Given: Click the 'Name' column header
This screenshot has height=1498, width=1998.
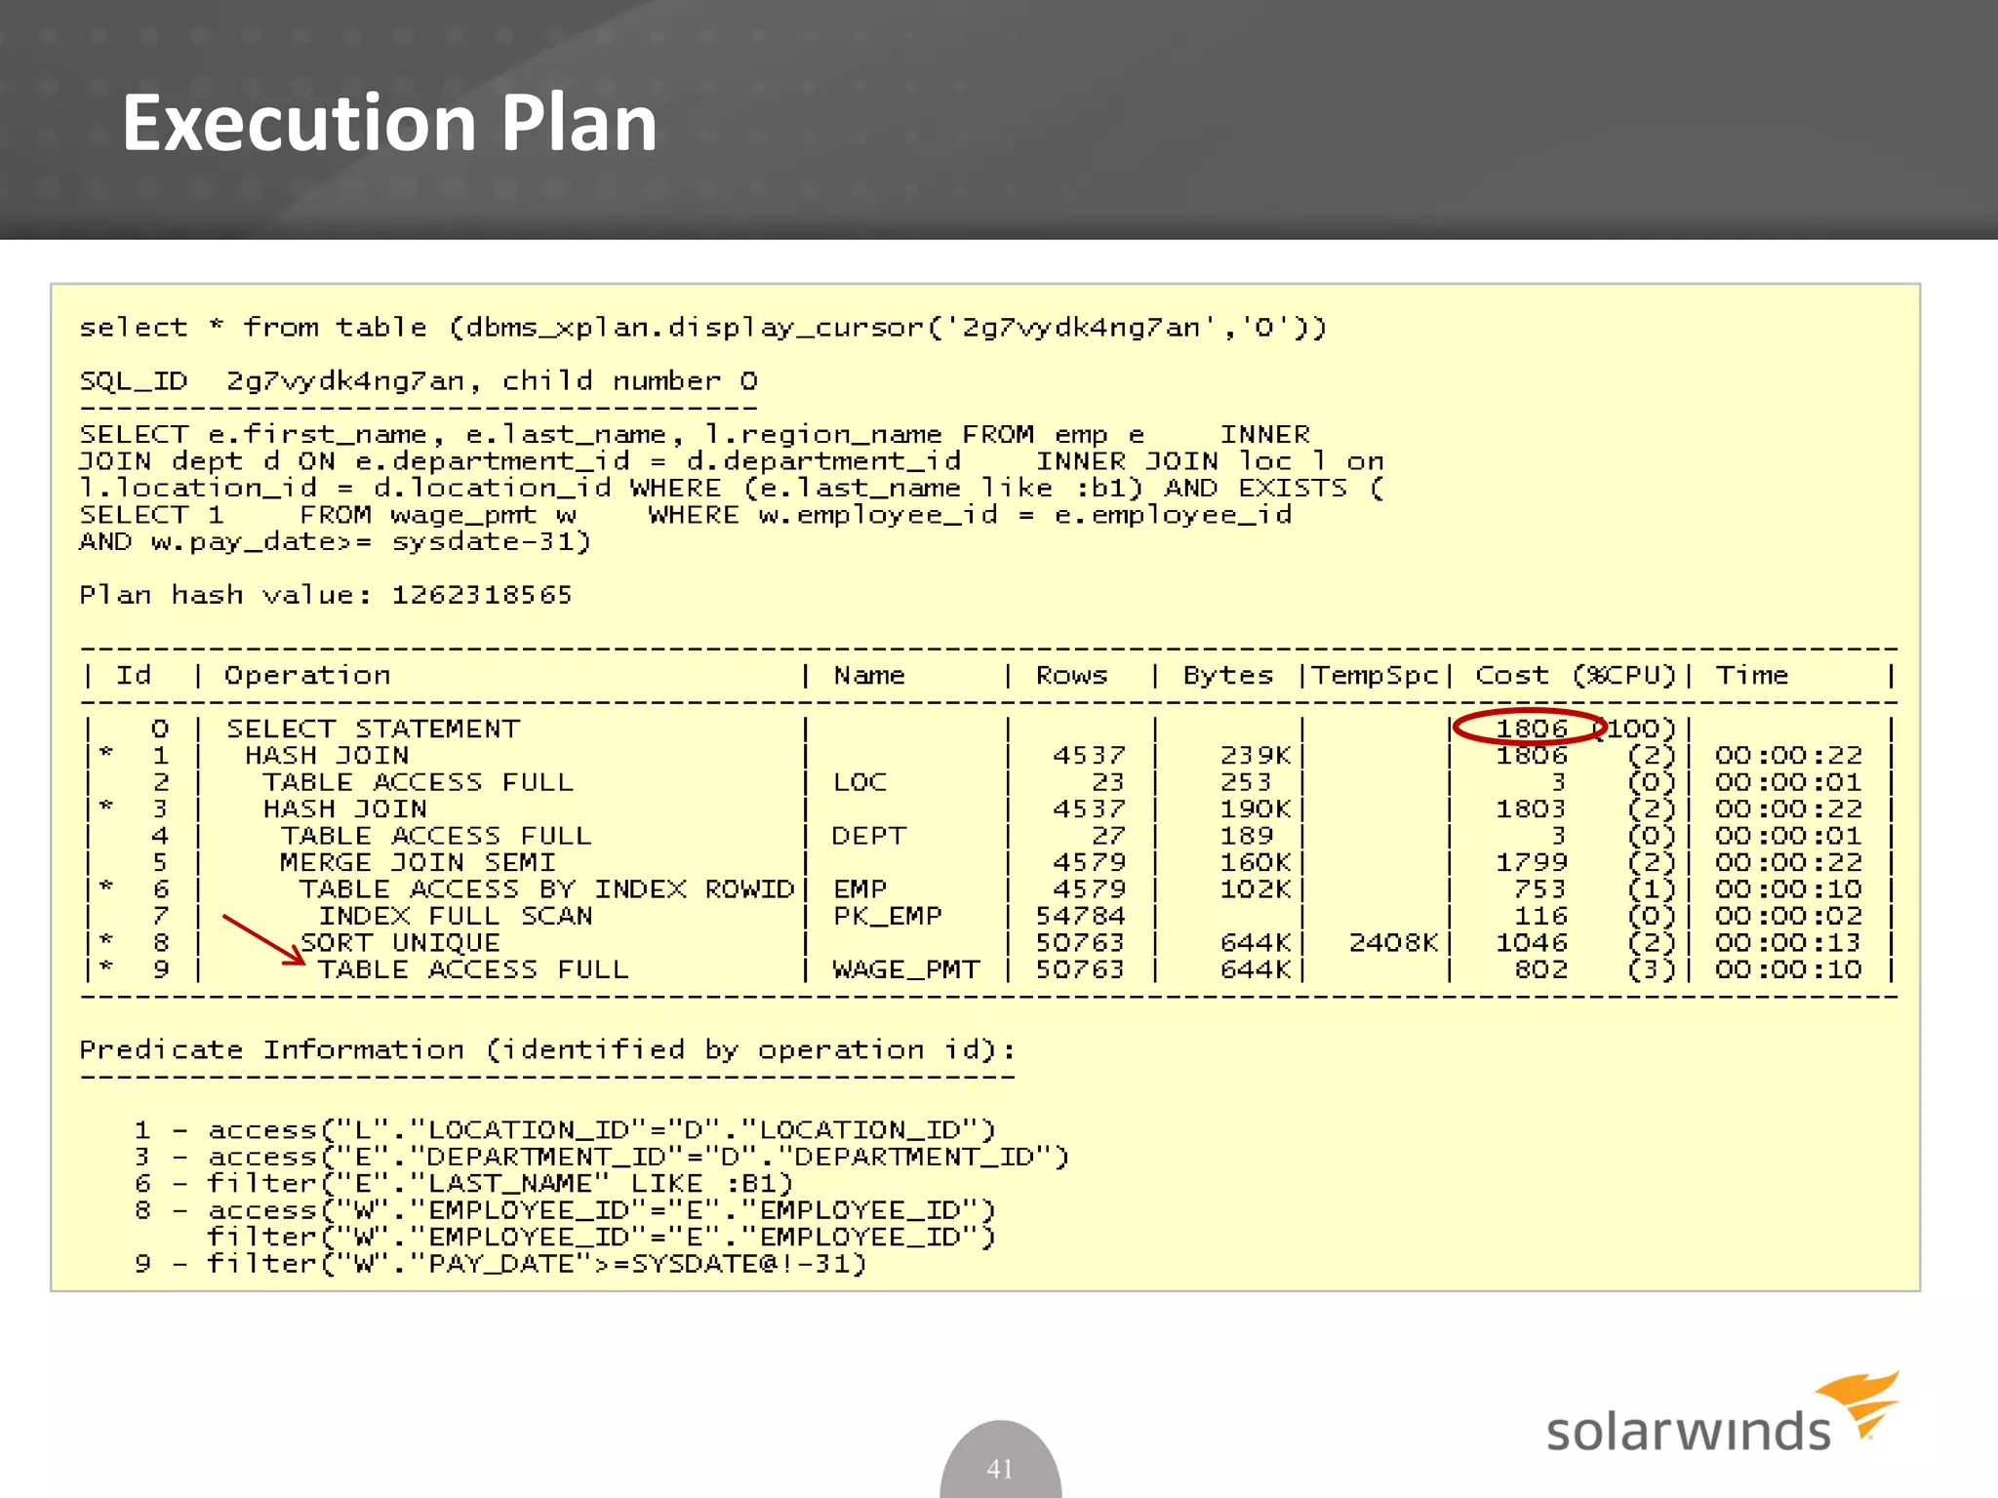Looking at the screenshot, I should click(x=868, y=675).
